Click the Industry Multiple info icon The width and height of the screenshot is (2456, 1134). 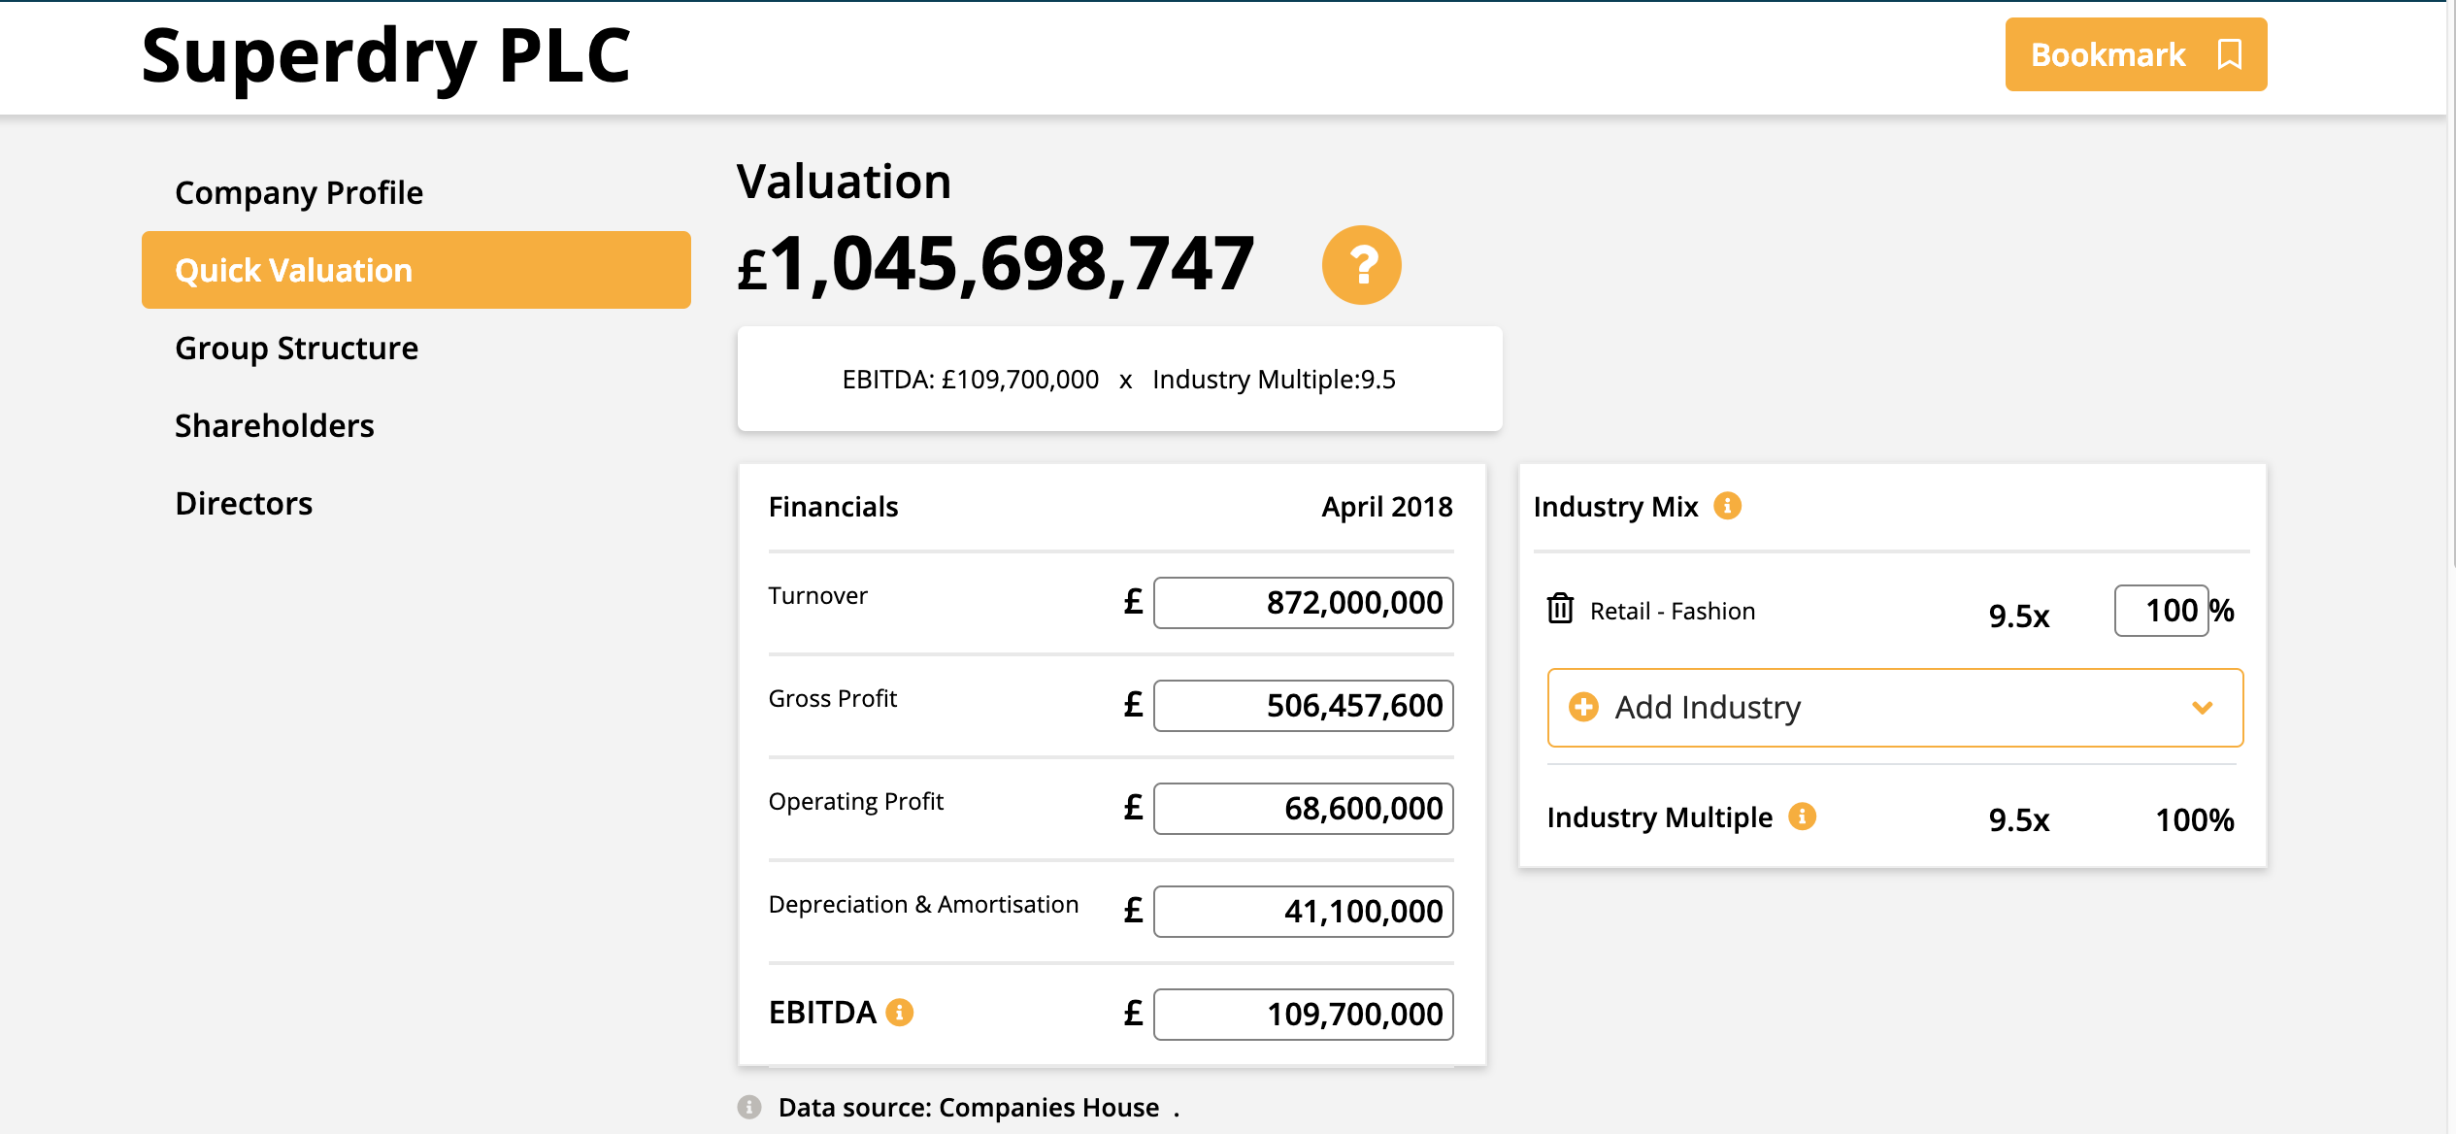pyautogui.click(x=1802, y=817)
